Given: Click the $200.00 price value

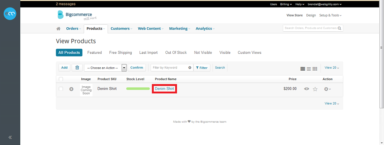Looking at the screenshot, I should coord(290,89).
